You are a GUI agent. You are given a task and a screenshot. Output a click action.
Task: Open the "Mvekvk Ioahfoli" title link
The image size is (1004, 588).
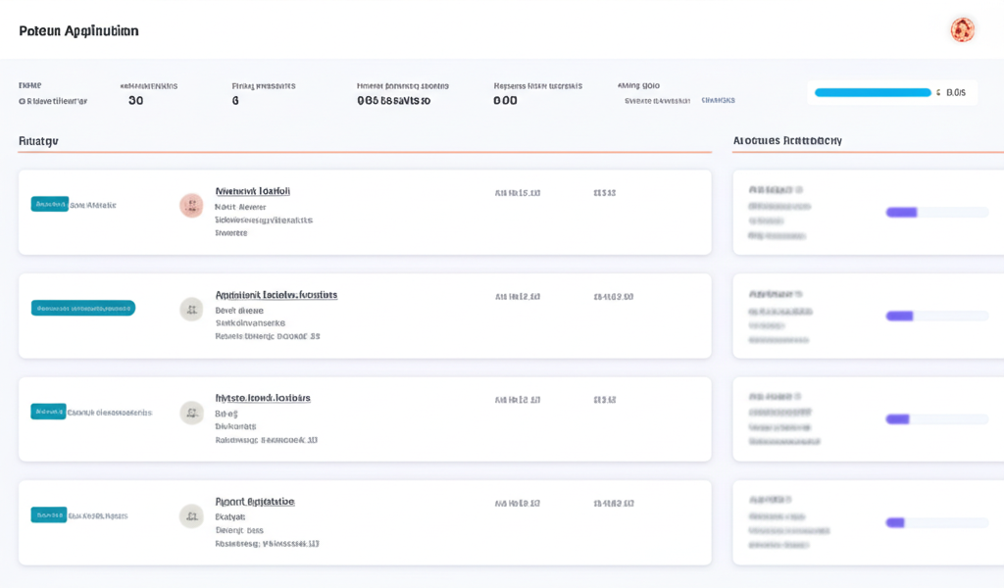point(252,191)
